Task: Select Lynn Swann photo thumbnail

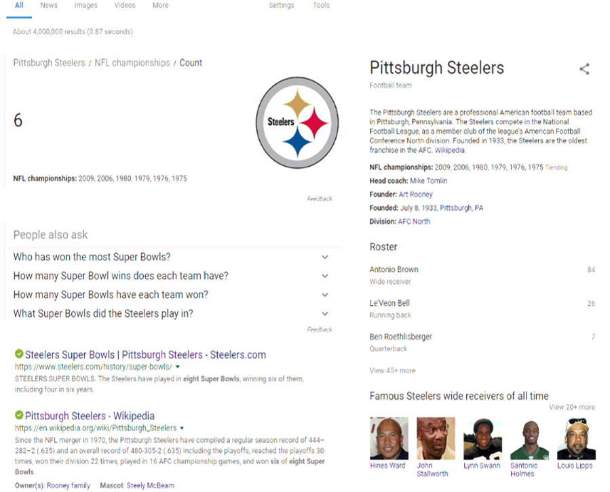Action: (482, 438)
